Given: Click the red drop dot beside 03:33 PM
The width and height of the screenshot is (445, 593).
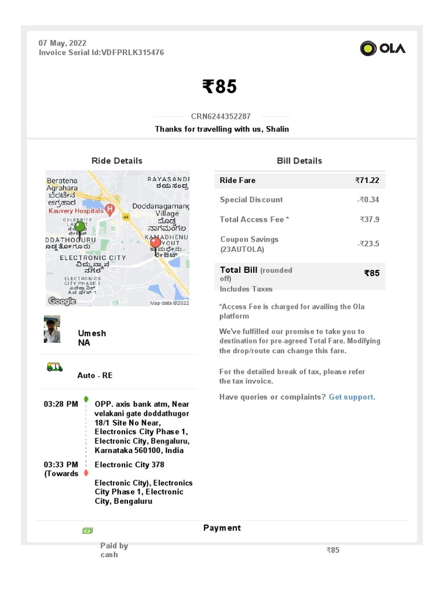Looking at the screenshot, I should (x=86, y=473).
